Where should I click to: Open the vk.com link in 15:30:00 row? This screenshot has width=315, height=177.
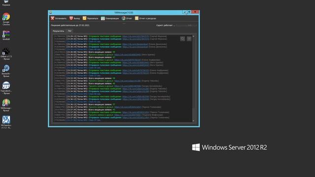click(x=135, y=44)
